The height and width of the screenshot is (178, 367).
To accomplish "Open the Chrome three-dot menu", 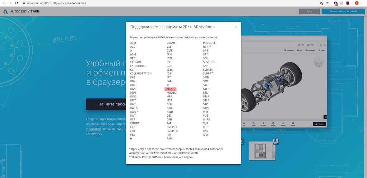I will point(363,3).
